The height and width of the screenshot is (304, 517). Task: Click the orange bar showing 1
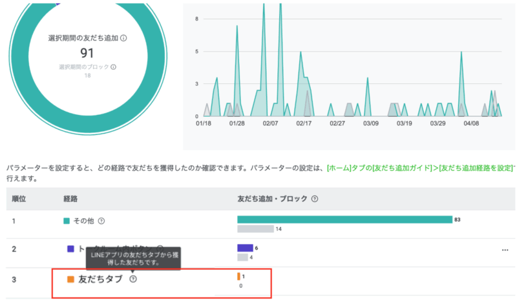point(238,276)
